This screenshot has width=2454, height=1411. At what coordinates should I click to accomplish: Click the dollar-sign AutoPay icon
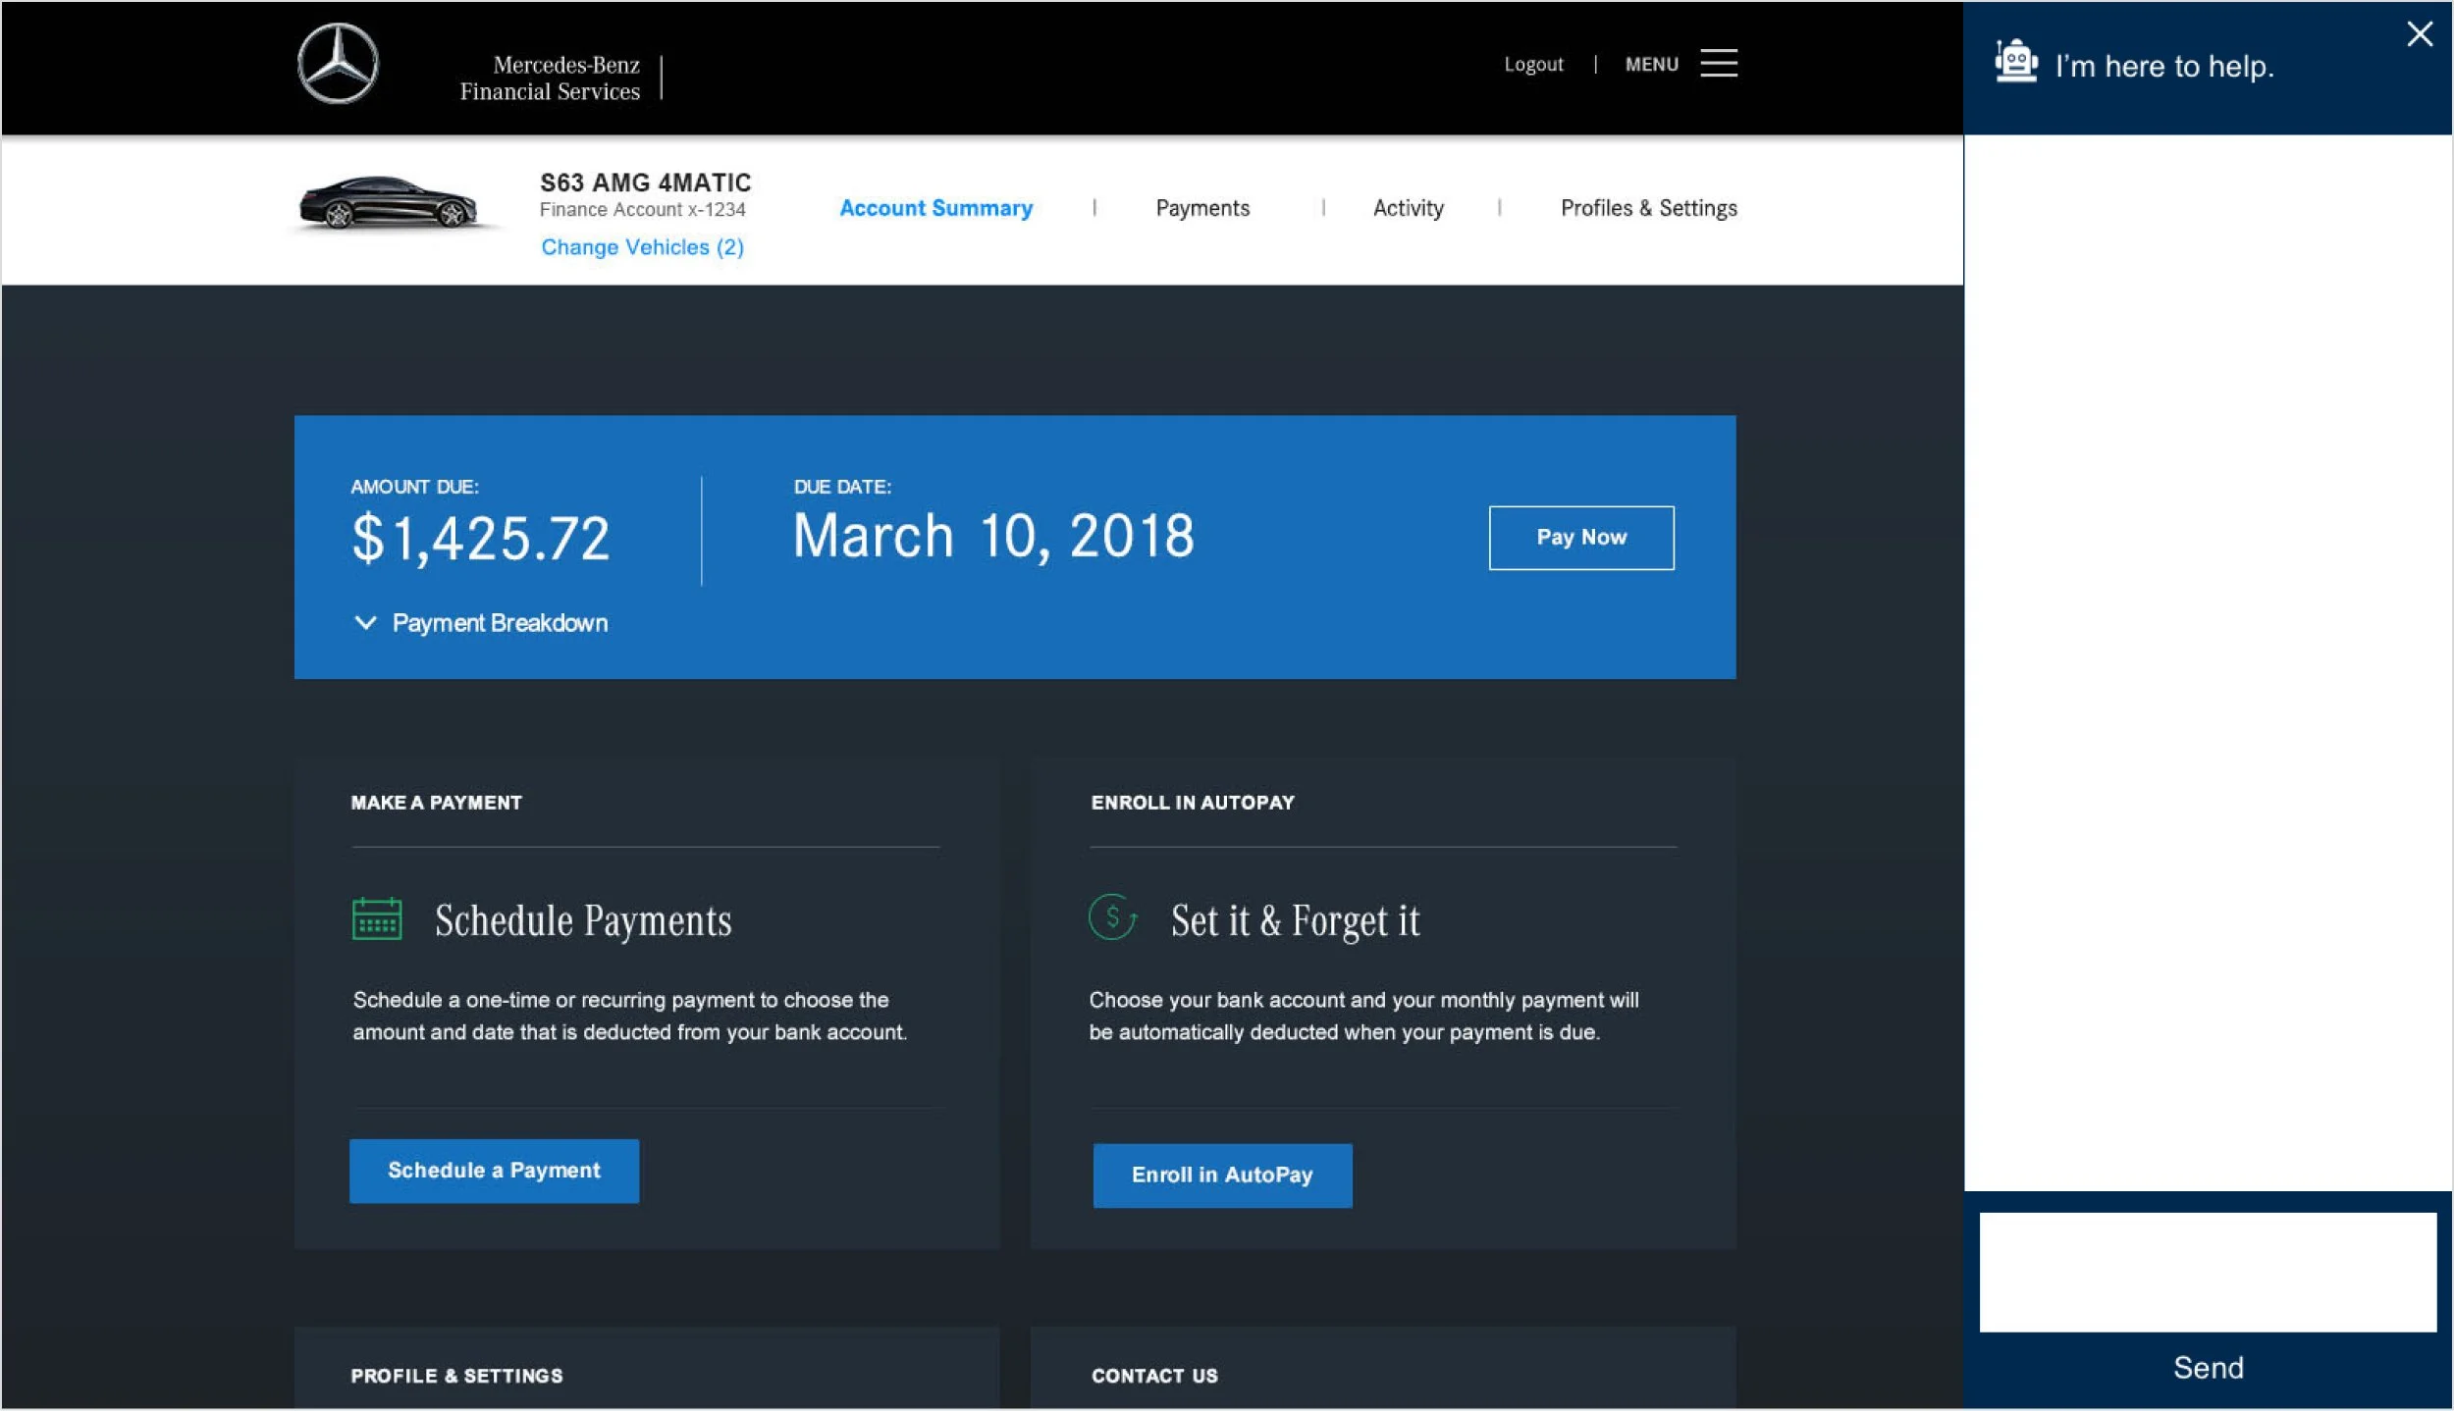(x=1113, y=917)
